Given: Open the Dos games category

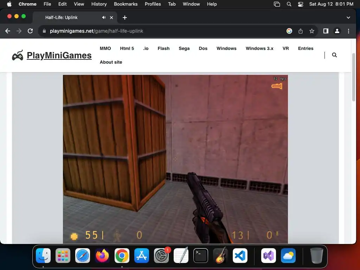Looking at the screenshot, I should (203, 49).
